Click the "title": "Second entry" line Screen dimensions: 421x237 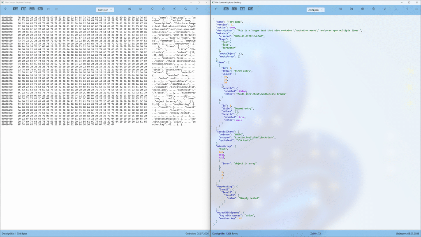(x=238, y=109)
